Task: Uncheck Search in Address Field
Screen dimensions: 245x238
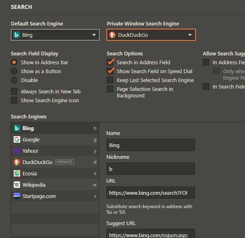Action: 110,62
